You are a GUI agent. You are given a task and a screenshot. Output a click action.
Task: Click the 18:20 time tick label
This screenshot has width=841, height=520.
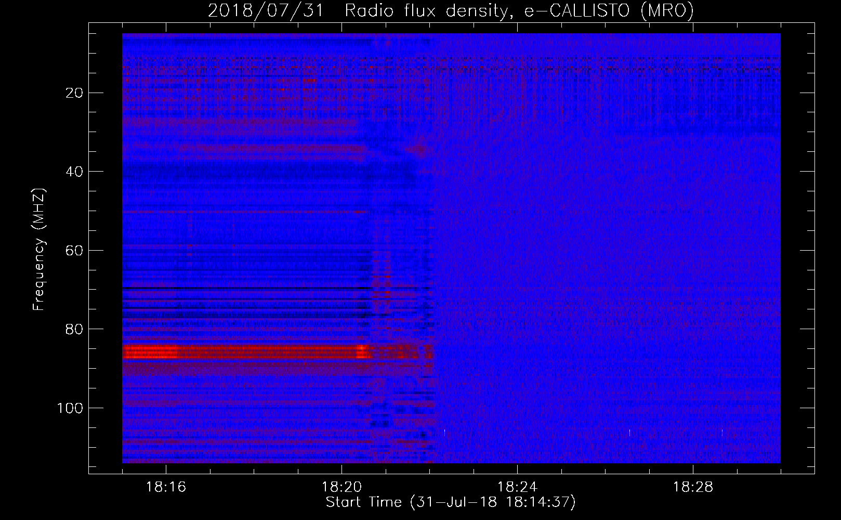341,487
